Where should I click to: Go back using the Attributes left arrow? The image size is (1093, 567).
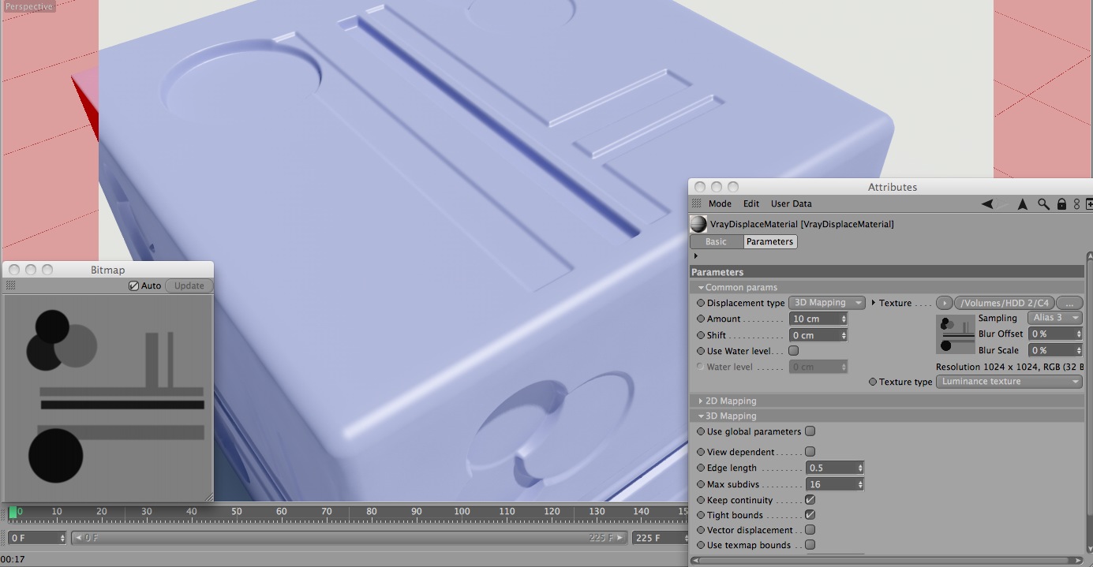click(x=987, y=204)
